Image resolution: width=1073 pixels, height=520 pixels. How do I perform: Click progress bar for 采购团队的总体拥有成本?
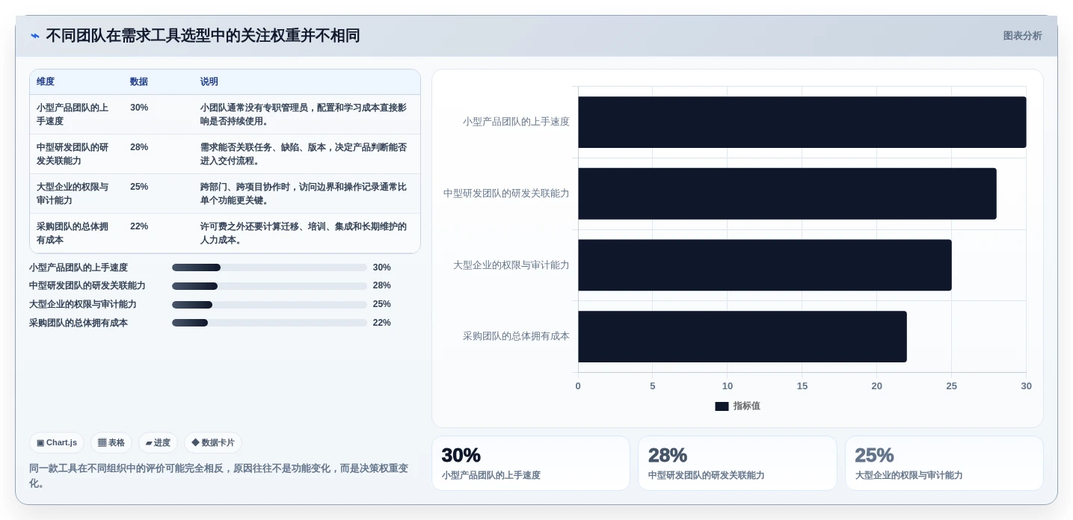click(269, 323)
